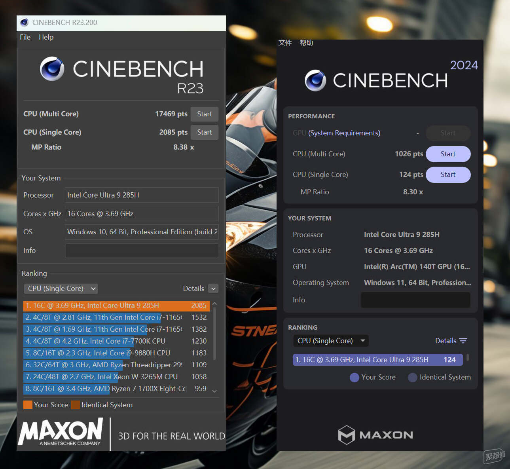Expand the R23 ranking Details dropdown arrow
This screenshot has width=510, height=469.
click(x=213, y=289)
